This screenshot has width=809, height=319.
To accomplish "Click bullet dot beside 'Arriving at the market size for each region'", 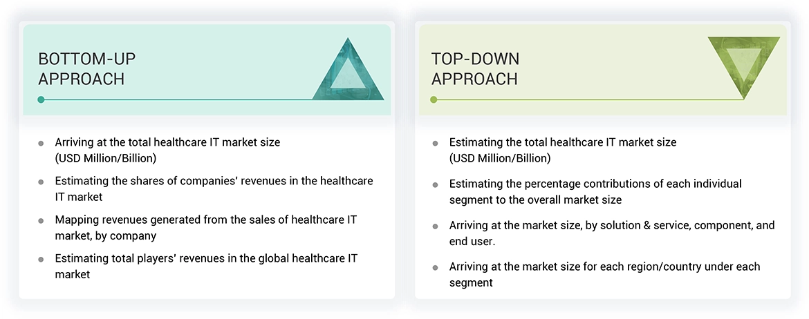I will [435, 267].
